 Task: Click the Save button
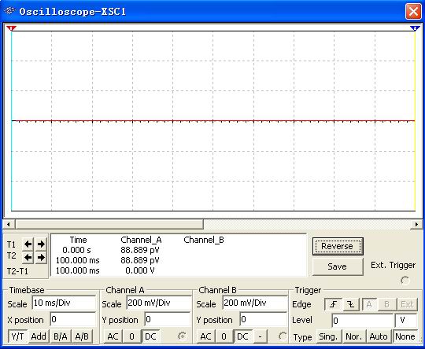338,266
